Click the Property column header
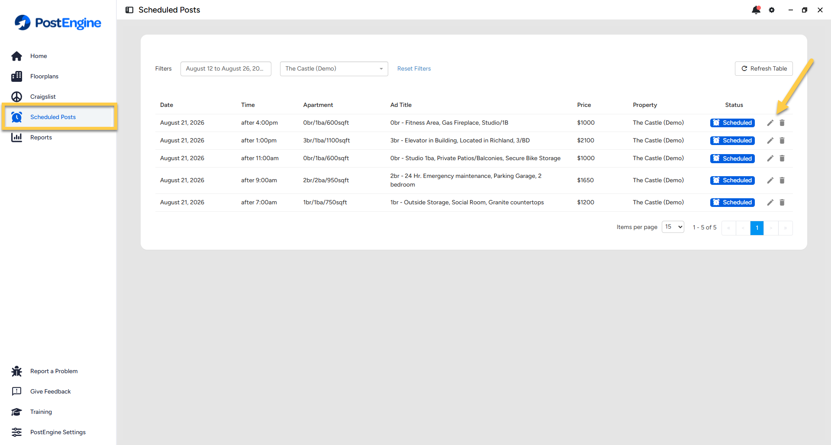831x445 pixels. tap(645, 105)
